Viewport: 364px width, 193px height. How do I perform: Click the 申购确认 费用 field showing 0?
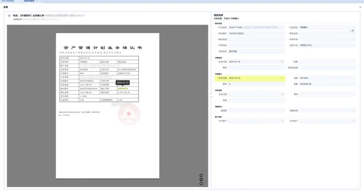point(256,84)
